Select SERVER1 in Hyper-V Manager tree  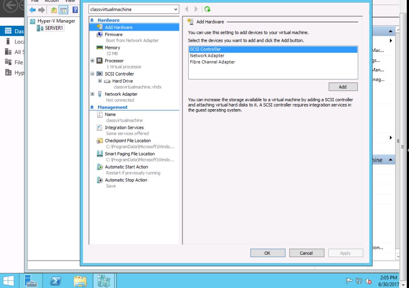pos(54,28)
